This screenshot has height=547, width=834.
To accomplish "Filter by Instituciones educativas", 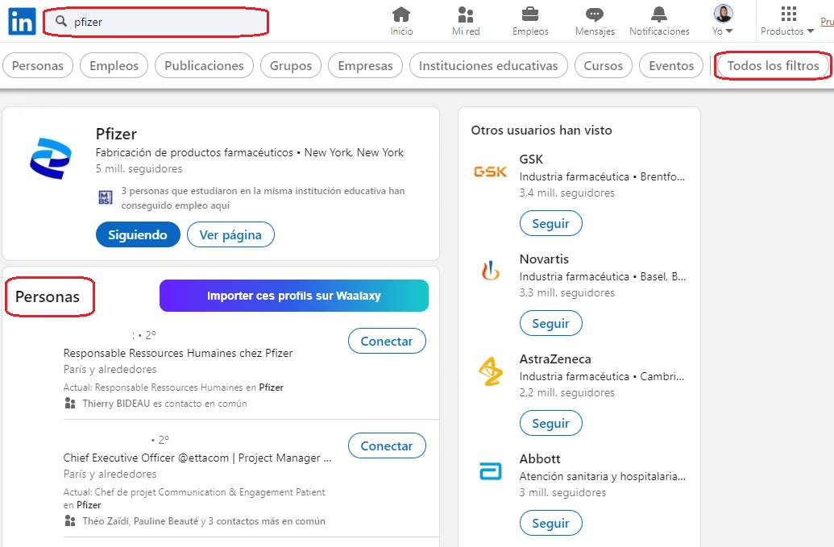I will 488,65.
